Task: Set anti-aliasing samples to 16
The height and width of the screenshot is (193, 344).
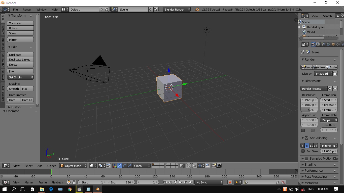Action: click(316, 146)
